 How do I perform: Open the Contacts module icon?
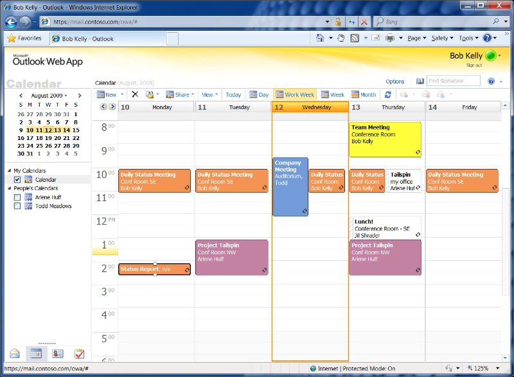[x=58, y=353]
